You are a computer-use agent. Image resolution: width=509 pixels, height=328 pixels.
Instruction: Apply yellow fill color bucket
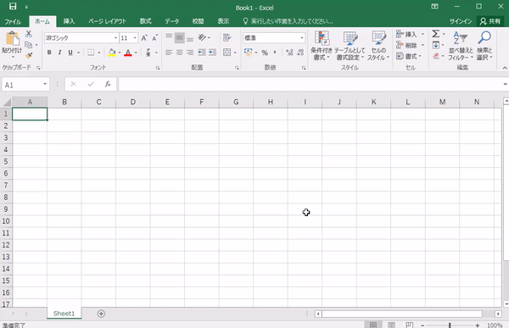[x=112, y=53]
